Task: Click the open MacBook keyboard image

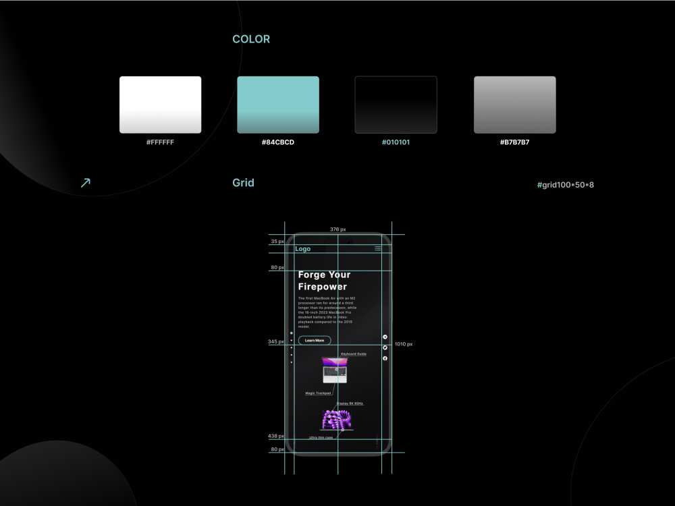Action: 335,370
